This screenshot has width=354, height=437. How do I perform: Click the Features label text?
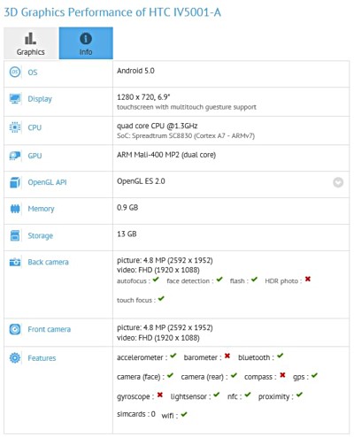click(x=42, y=358)
